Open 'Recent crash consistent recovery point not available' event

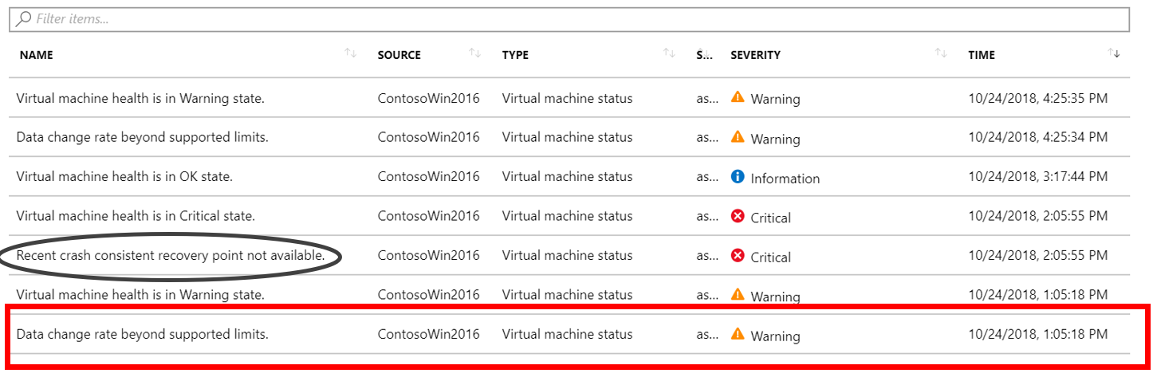click(x=171, y=256)
